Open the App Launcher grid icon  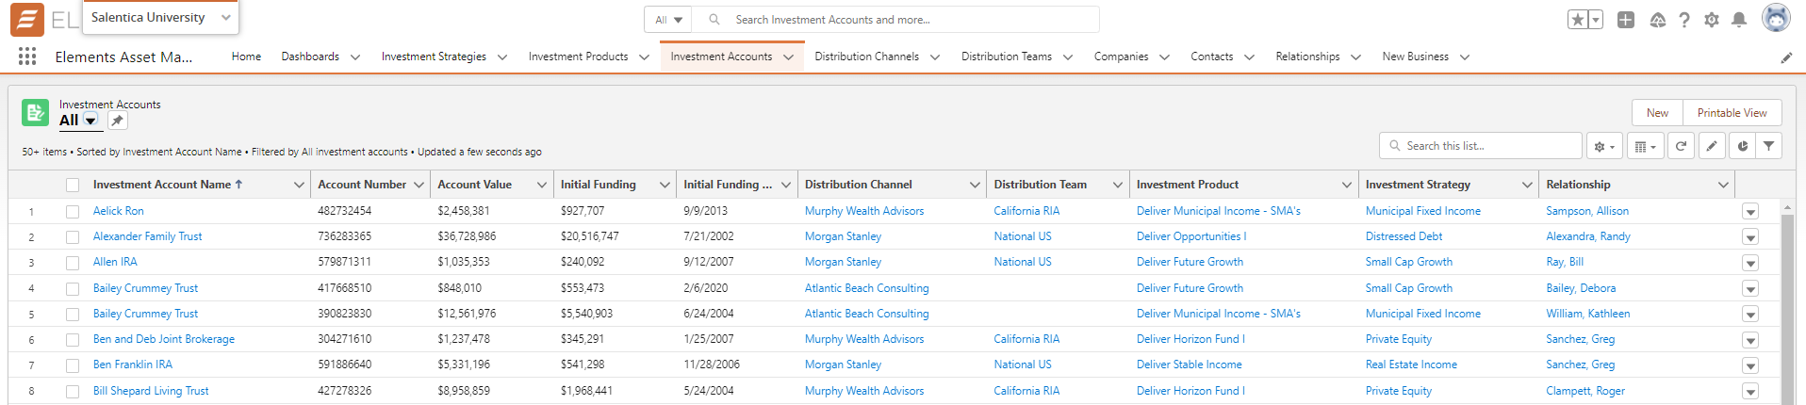27,57
